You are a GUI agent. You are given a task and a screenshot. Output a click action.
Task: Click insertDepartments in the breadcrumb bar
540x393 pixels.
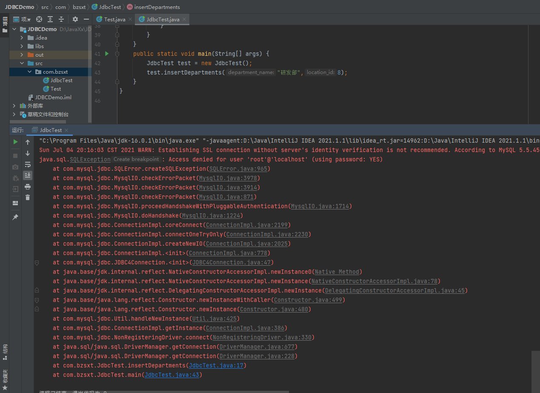click(157, 7)
